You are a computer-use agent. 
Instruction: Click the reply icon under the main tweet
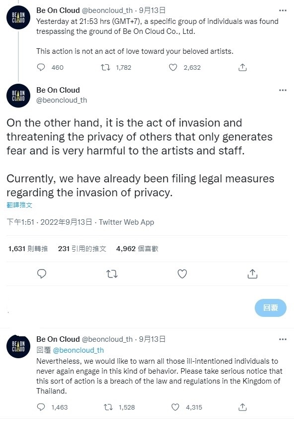pyautogui.click(x=42, y=274)
